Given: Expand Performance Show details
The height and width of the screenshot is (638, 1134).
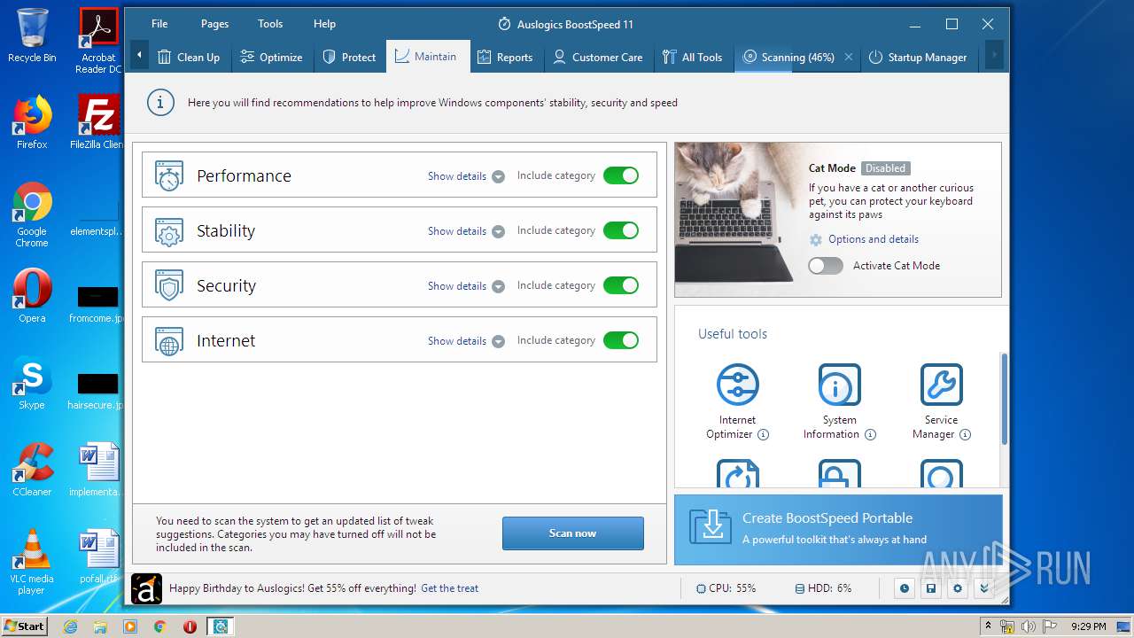Looking at the screenshot, I should click(x=466, y=176).
